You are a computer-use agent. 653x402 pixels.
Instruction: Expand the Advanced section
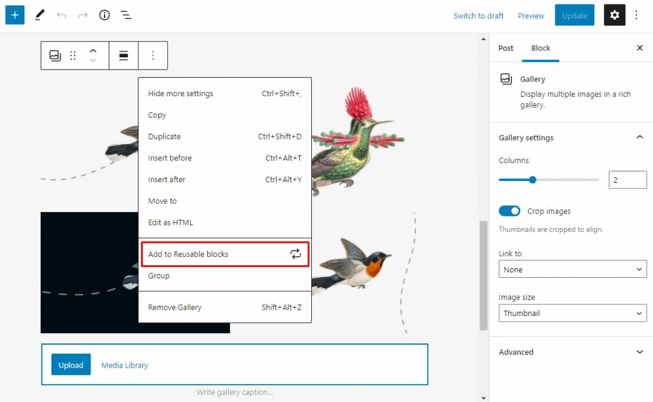(x=571, y=352)
